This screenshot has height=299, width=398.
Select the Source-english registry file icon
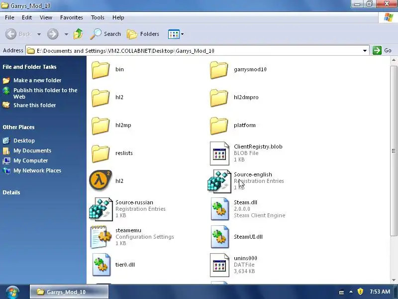pos(219,181)
